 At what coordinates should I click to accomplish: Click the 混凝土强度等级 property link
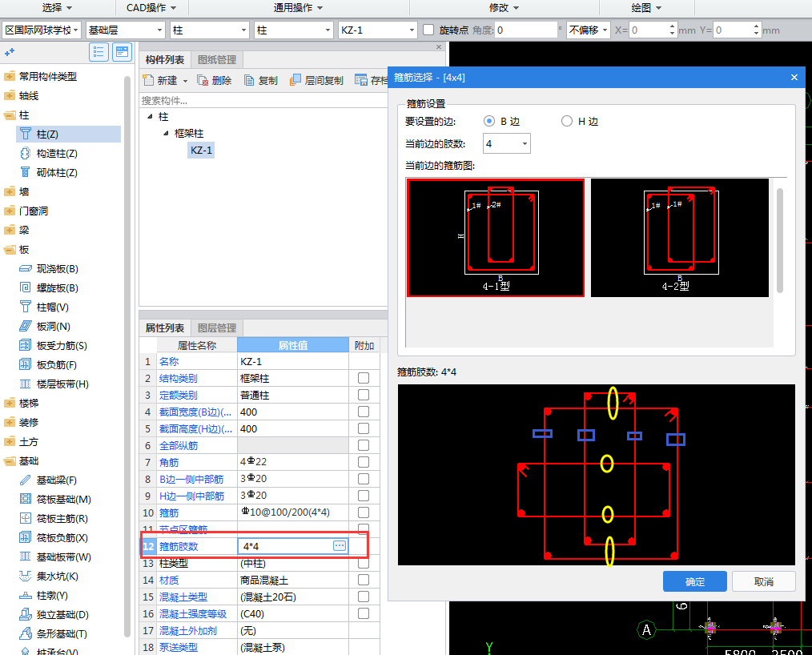[x=193, y=613]
